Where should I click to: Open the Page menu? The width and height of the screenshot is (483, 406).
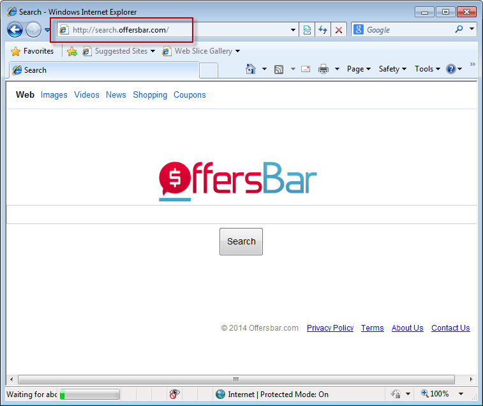359,69
